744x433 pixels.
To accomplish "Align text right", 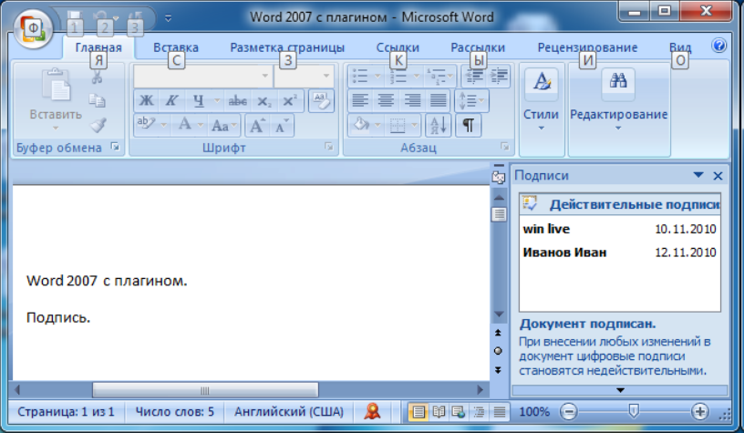I will click(412, 100).
